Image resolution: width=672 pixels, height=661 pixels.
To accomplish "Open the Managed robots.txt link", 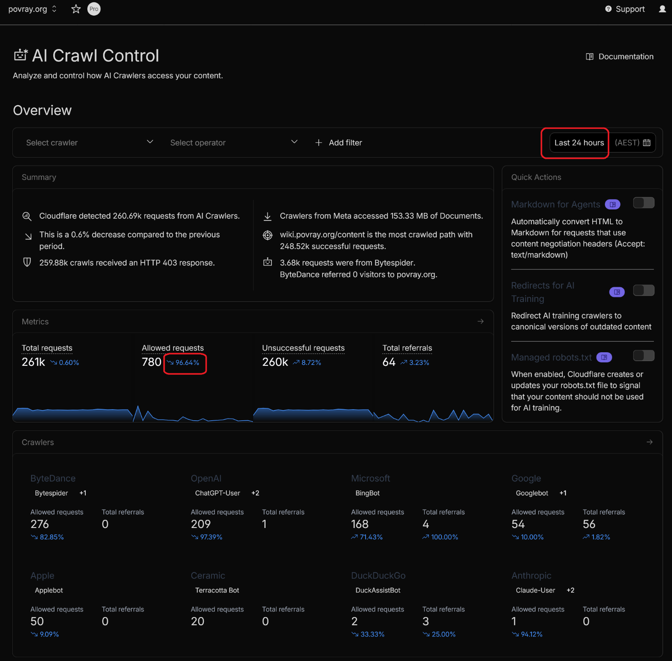I will click(552, 357).
